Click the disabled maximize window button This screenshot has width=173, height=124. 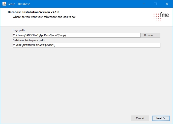pyautogui.click(x=155, y=4)
